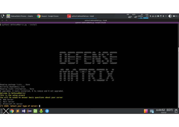This screenshot has width=179, height=127.
Task: Open the Plasma application launcher icon
Action: (x=3, y=16)
